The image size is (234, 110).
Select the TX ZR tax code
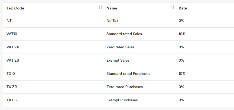click(12, 87)
